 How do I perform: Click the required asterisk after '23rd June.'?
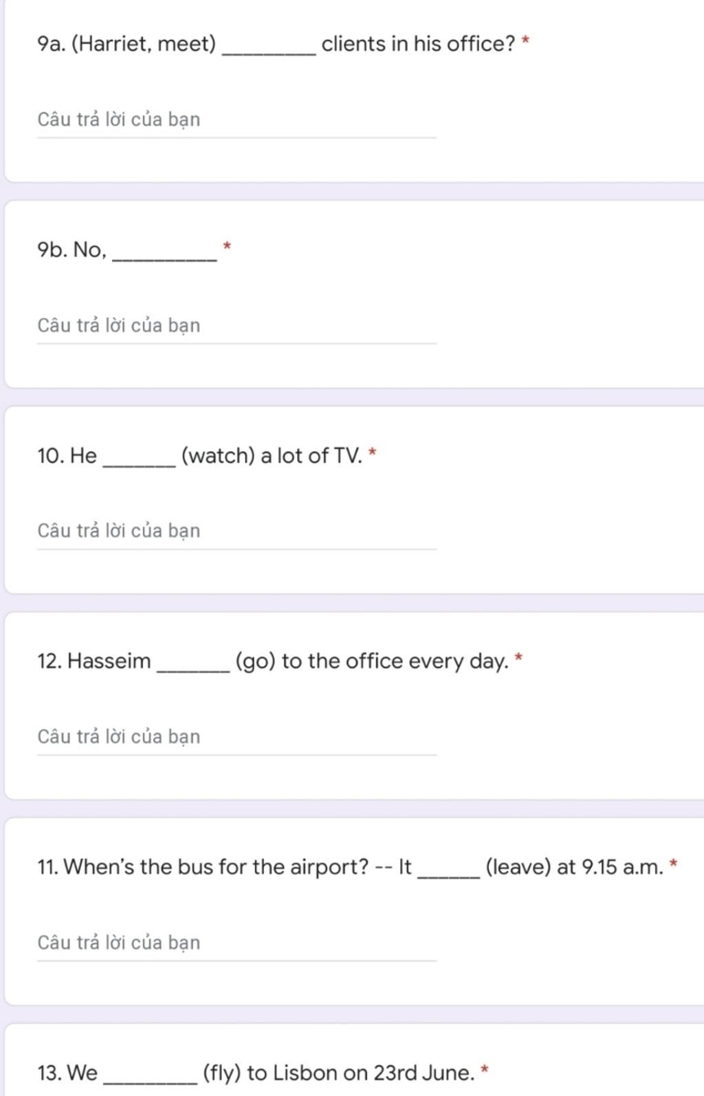pyautogui.click(x=485, y=1070)
